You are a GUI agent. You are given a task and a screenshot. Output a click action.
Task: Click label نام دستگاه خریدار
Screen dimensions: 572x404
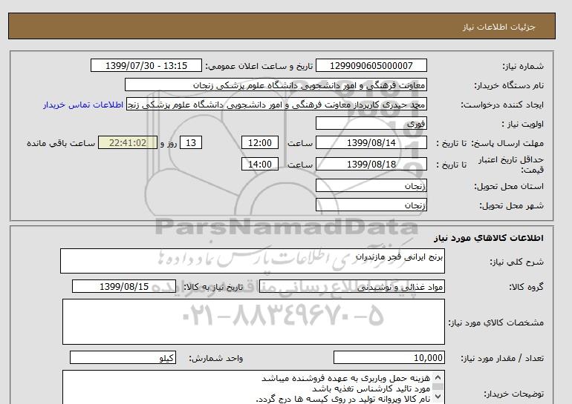(509, 85)
